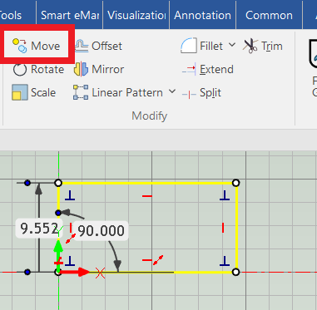Open the Linear Pattern dropdown arrow
317x310 pixels.
coord(172,91)
